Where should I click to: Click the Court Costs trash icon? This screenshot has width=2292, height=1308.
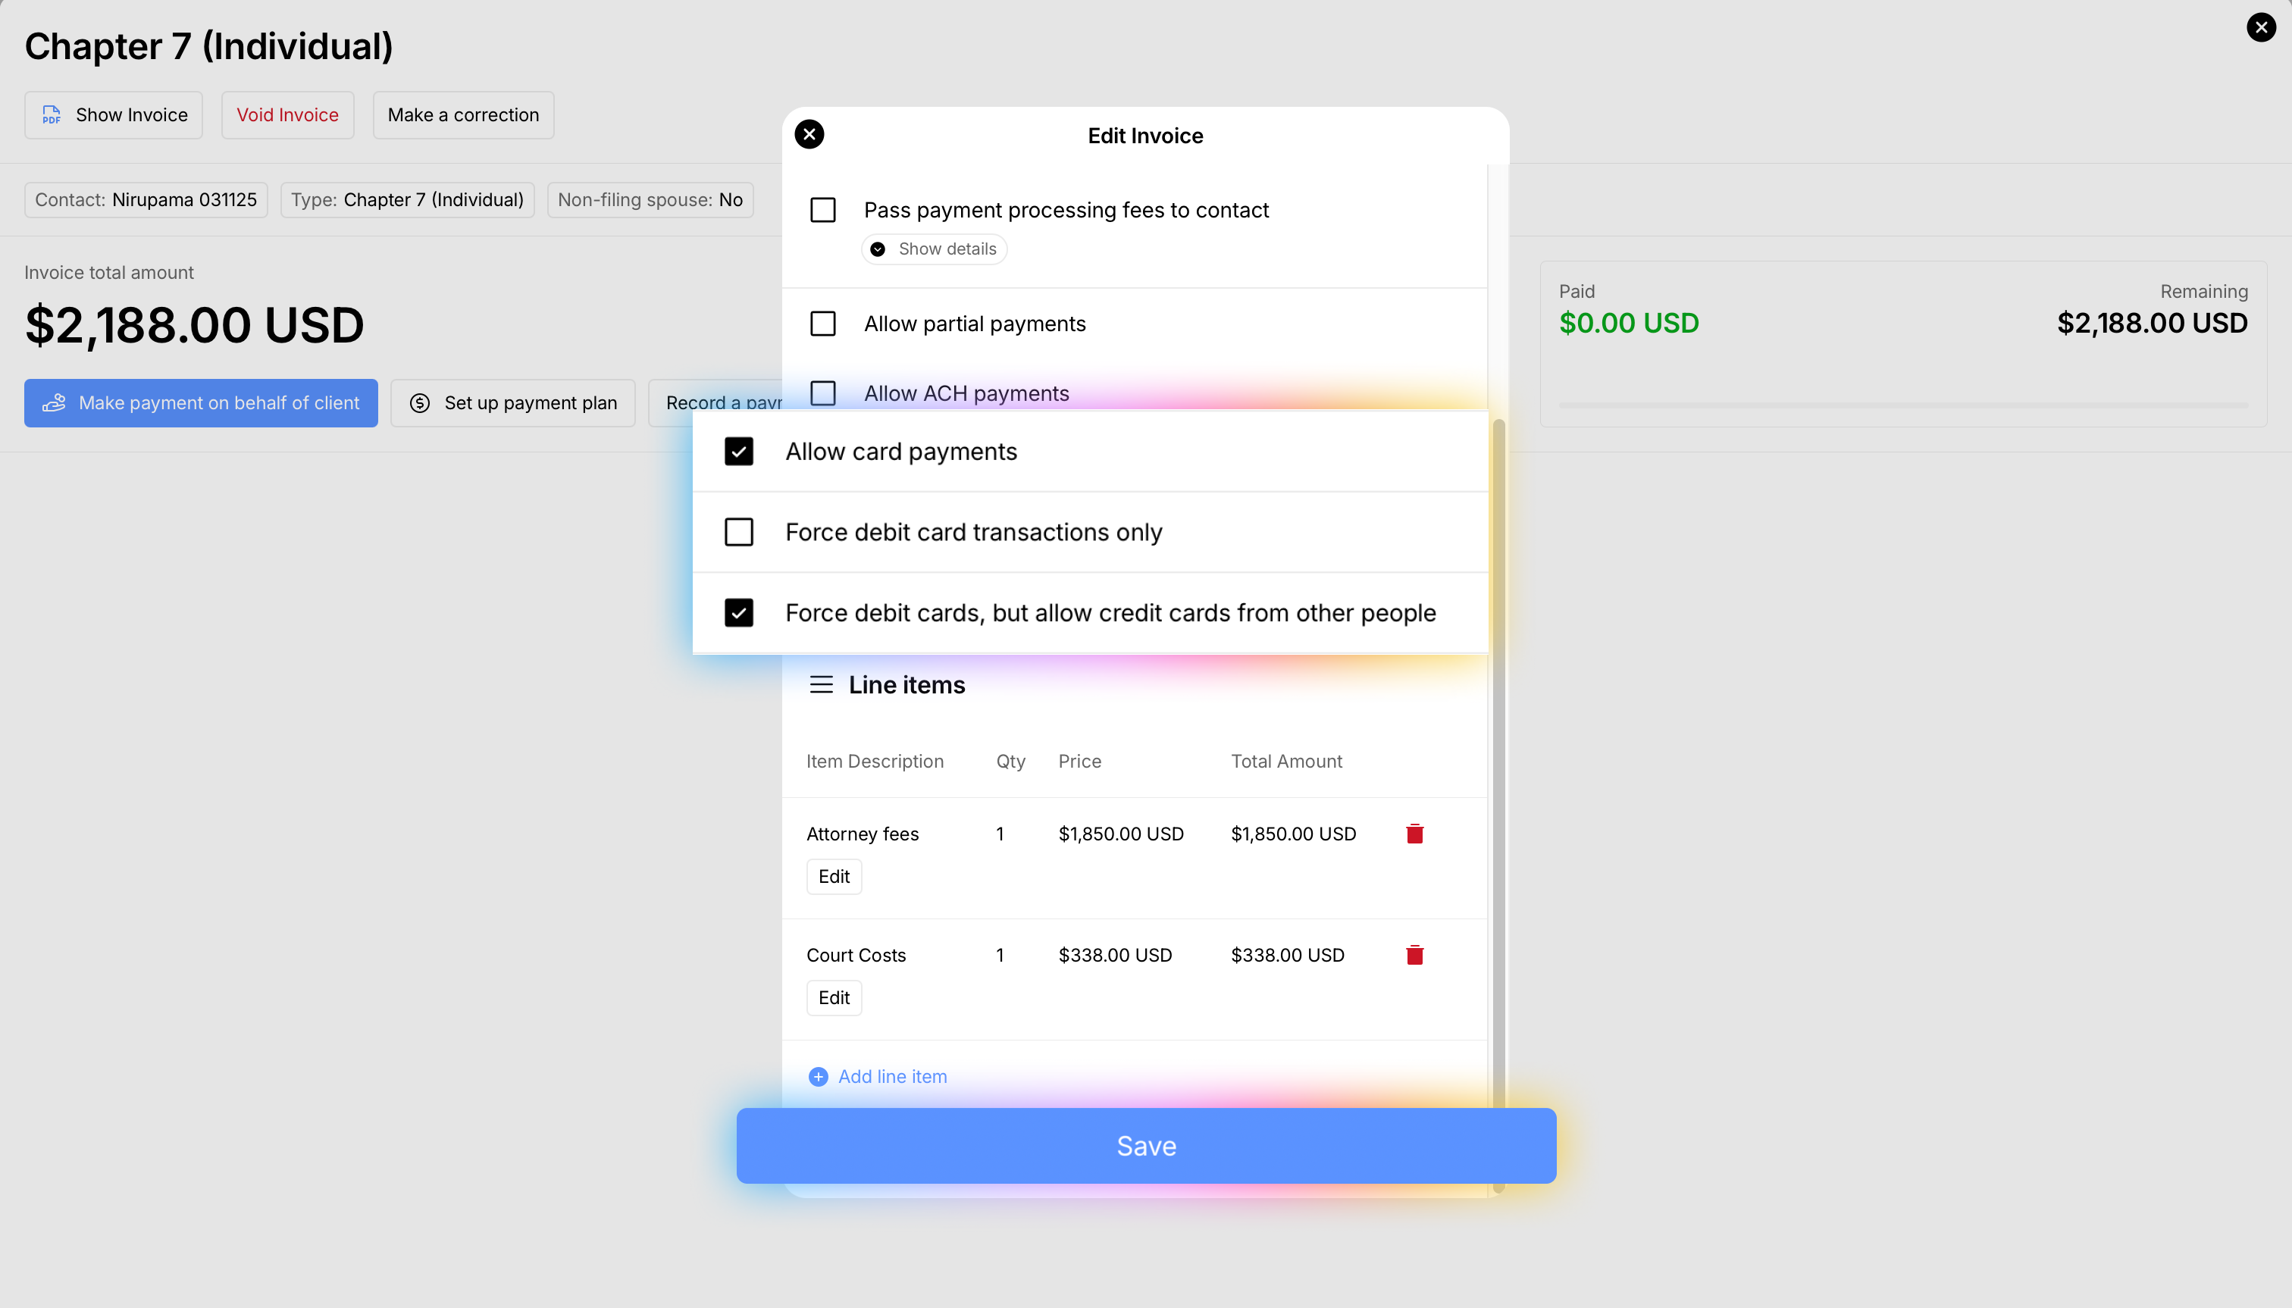coord(1414,955)
